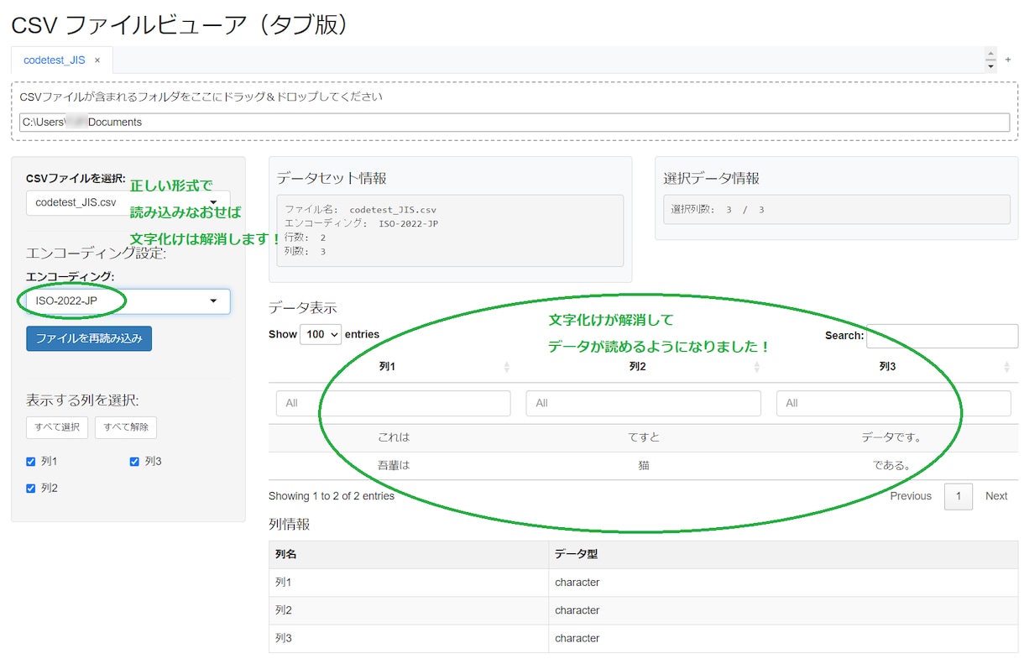This screenshot has height=659, width=1024.
Task: Click the 行数: 2 info line
Action: click(x=306, y=238)
